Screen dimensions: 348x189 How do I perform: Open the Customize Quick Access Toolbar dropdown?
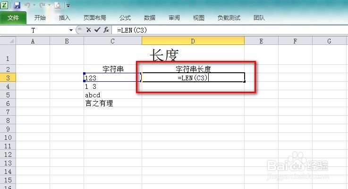click(68, 6)
